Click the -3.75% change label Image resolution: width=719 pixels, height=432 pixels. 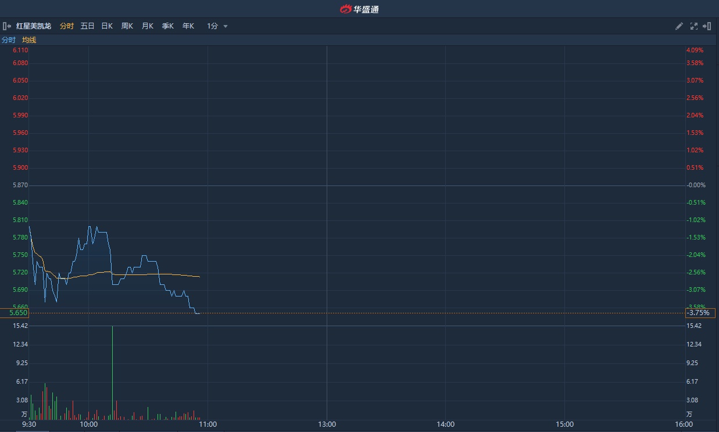tap(700, 313)
